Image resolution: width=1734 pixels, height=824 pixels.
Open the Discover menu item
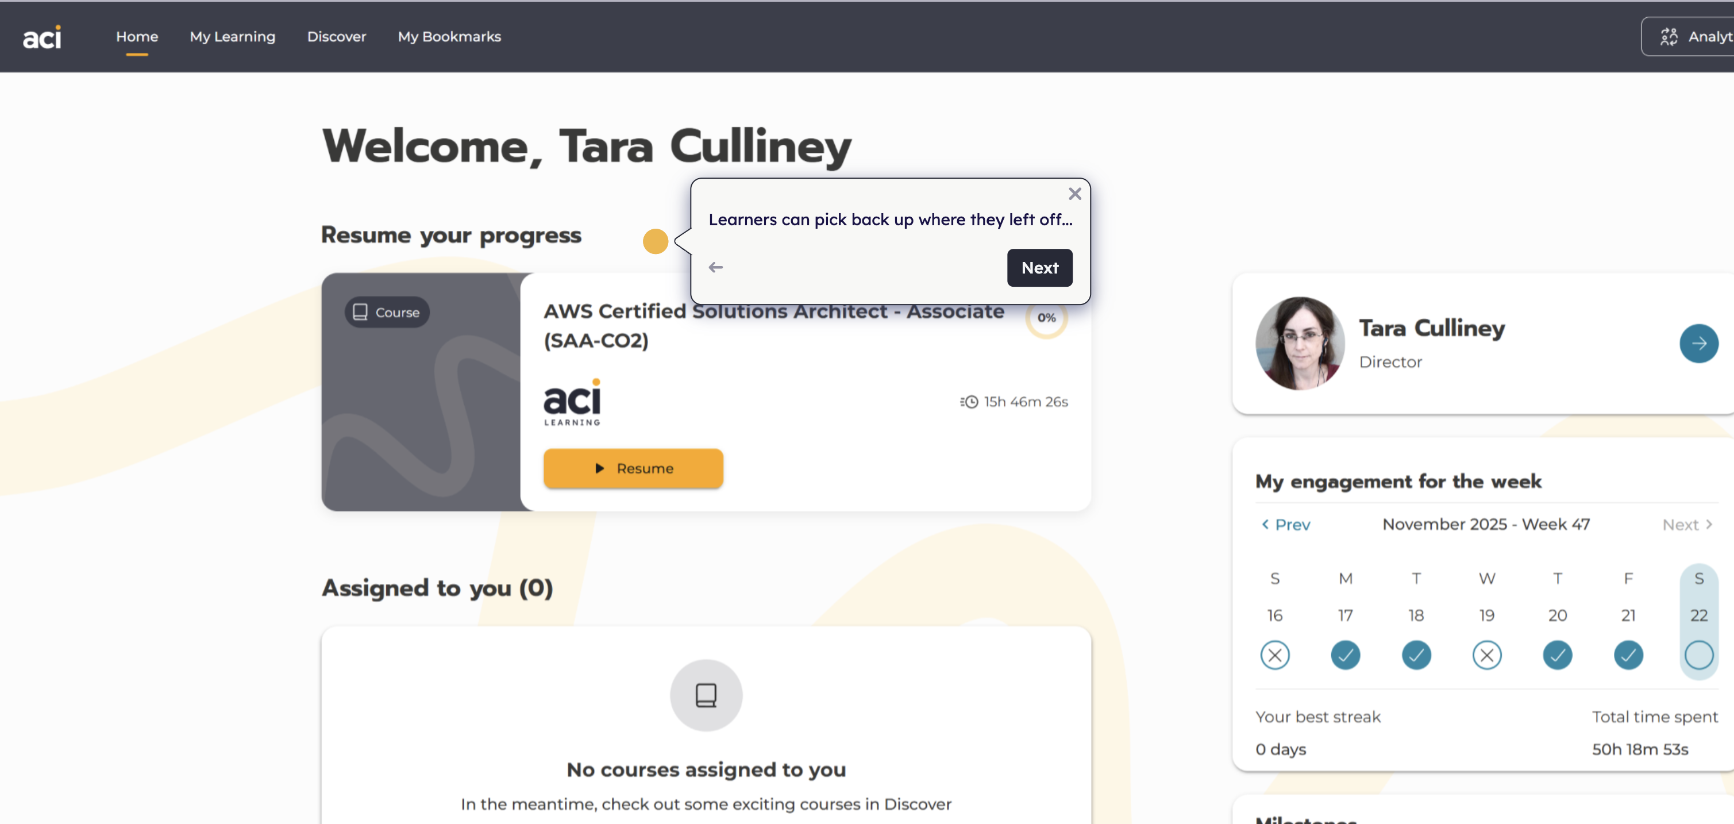click(x=337, y=37)
